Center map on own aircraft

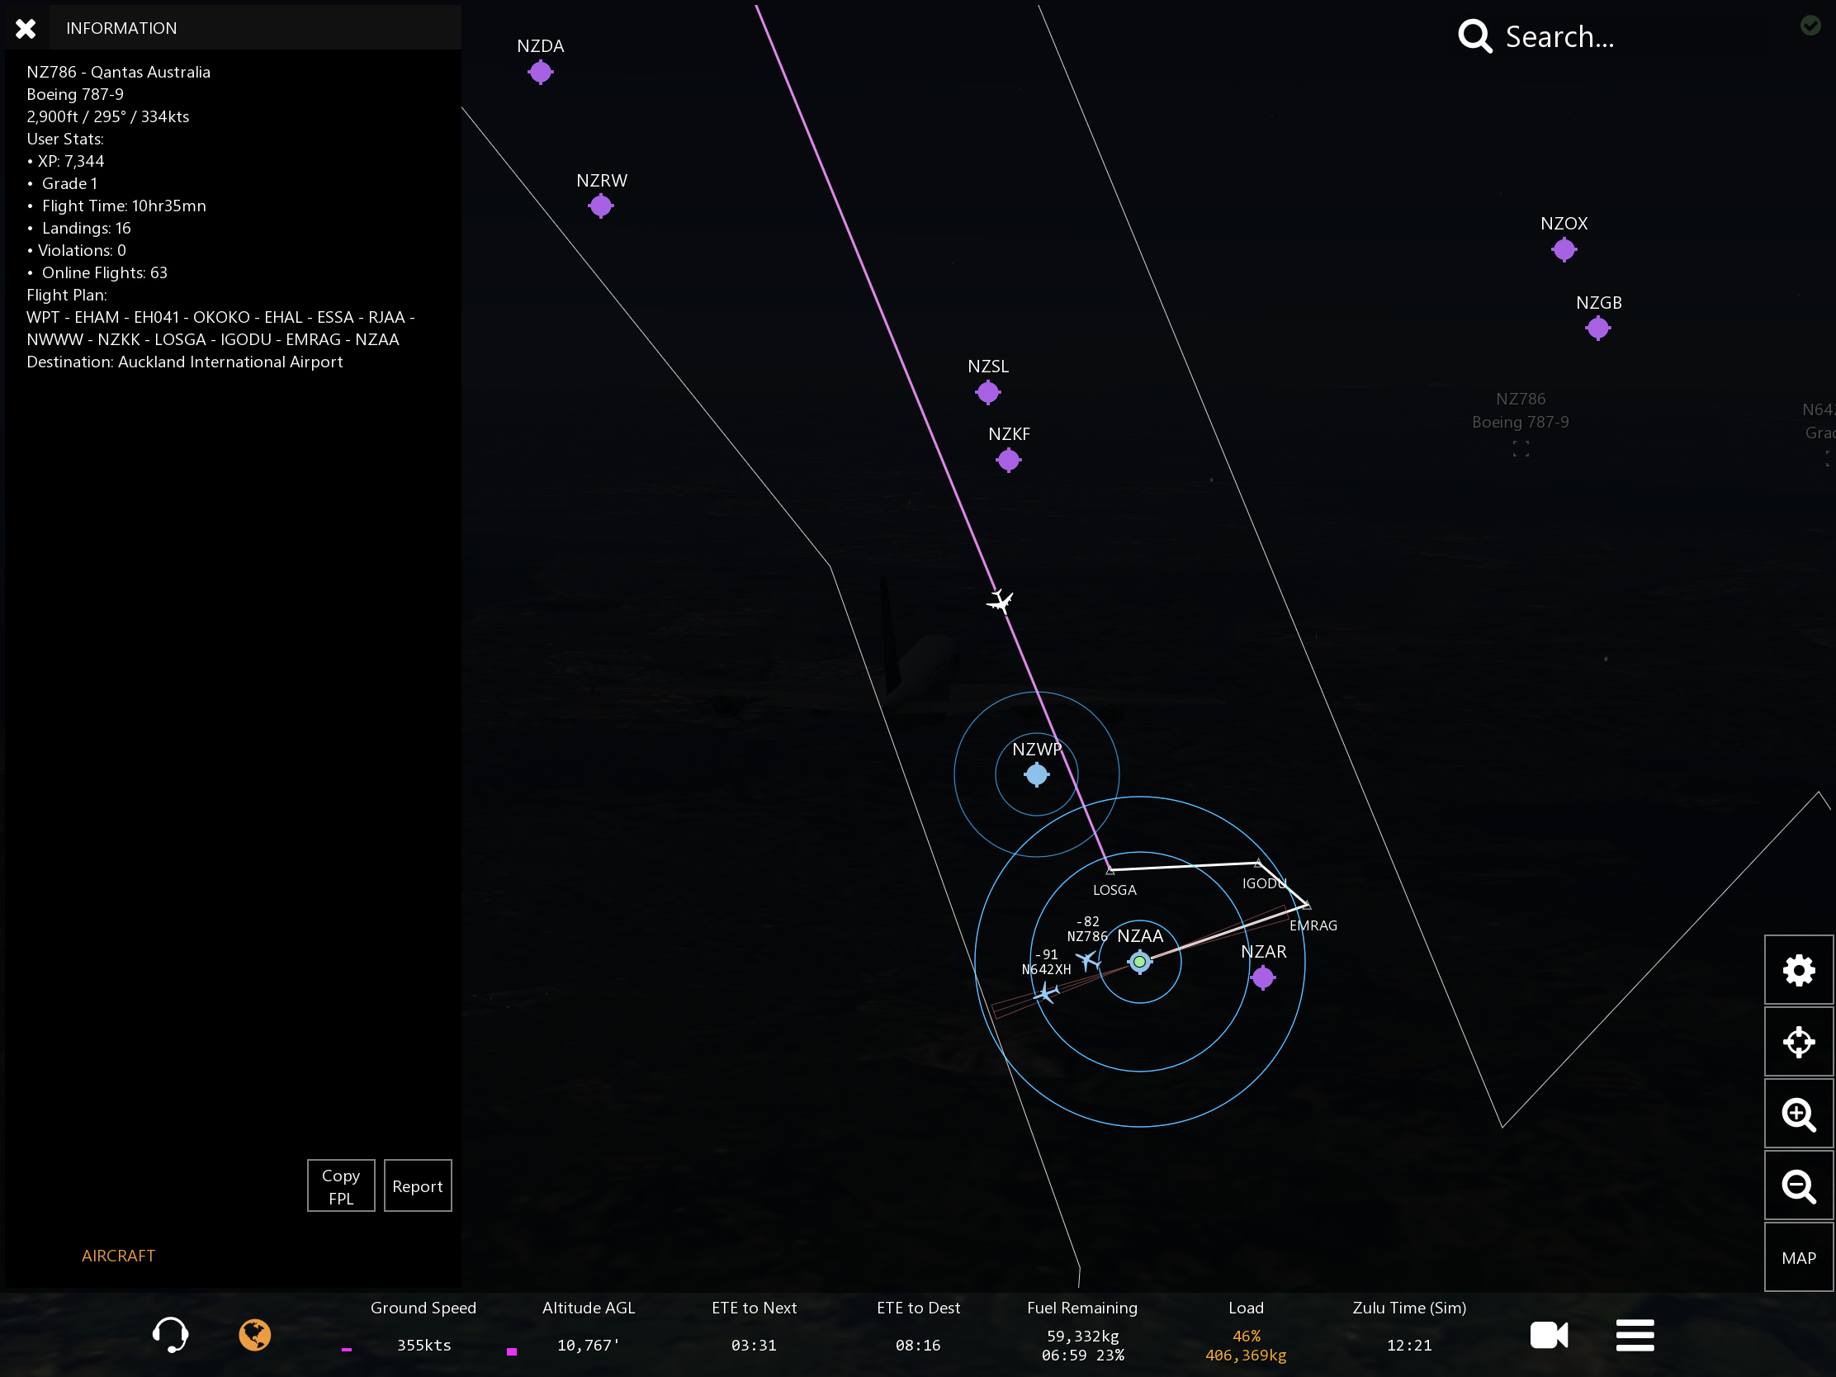1798,1042
